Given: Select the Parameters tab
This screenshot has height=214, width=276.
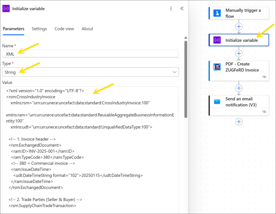Looking at the screenshot, I should tap(13, 29).
